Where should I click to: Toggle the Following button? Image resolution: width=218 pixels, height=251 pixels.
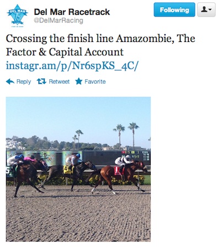pyautogui.click(x=174, y=10)
